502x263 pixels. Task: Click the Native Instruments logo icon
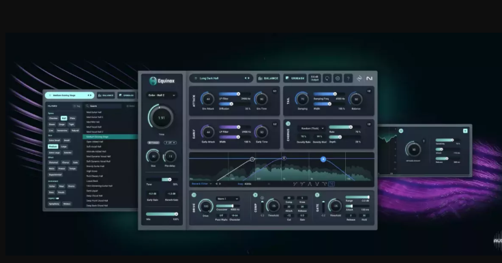[x=370, y=78]
